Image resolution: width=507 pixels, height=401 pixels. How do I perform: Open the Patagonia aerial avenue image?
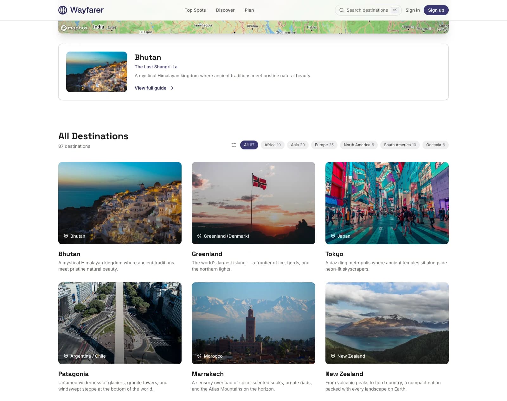(120, 323)
